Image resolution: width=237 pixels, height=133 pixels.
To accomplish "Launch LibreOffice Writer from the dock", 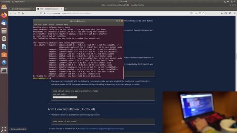I will pyautogui.click(x=4, y=47).
